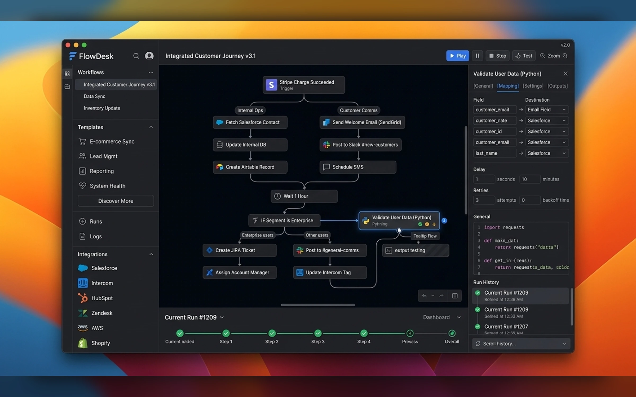Viewport: 636px width, 397px height.
Task: Click the Test button
Action: click(524, 56)
